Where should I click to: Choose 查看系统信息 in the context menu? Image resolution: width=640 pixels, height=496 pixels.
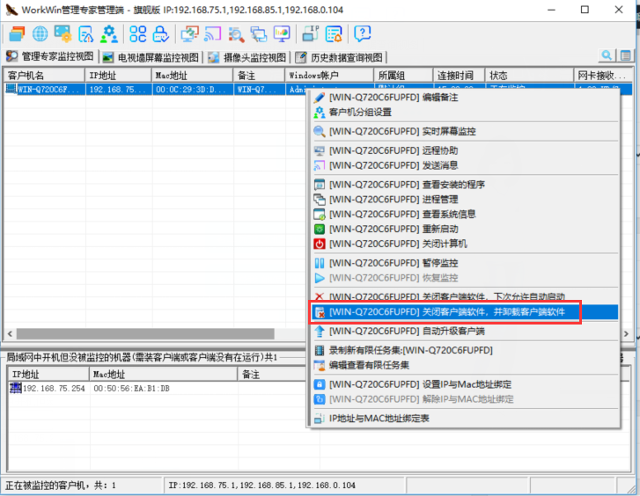coord(464,214)
